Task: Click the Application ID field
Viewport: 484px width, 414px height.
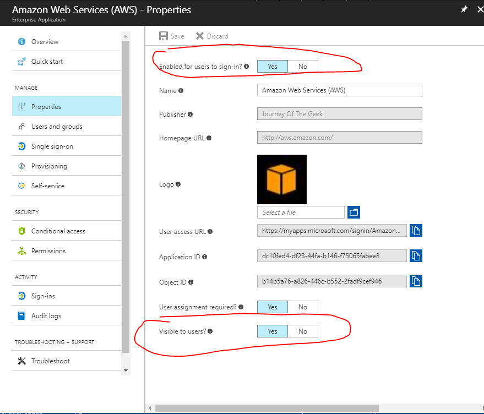Action: (x=332, y=255)
